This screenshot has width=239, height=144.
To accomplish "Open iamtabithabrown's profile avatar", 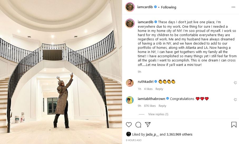I will (x=130, y=100).
